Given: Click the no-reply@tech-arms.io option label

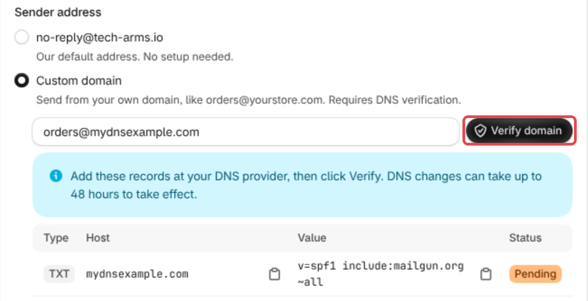Looking at the screenshot, I should click(x=100, y=38).
